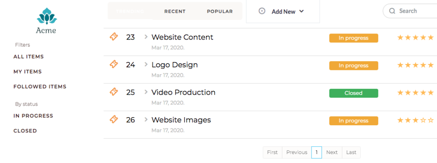Expand the Website Content row chevron

coord(146,37)
